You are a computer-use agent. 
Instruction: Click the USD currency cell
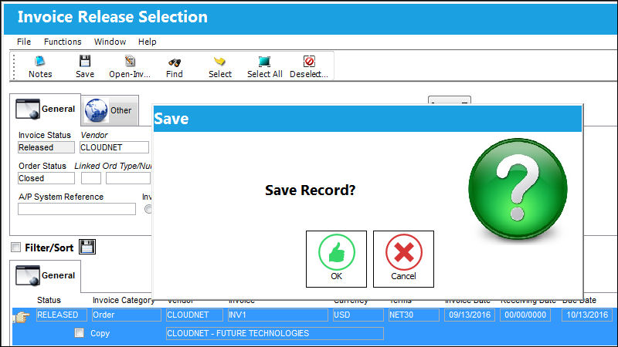[358, 315]
